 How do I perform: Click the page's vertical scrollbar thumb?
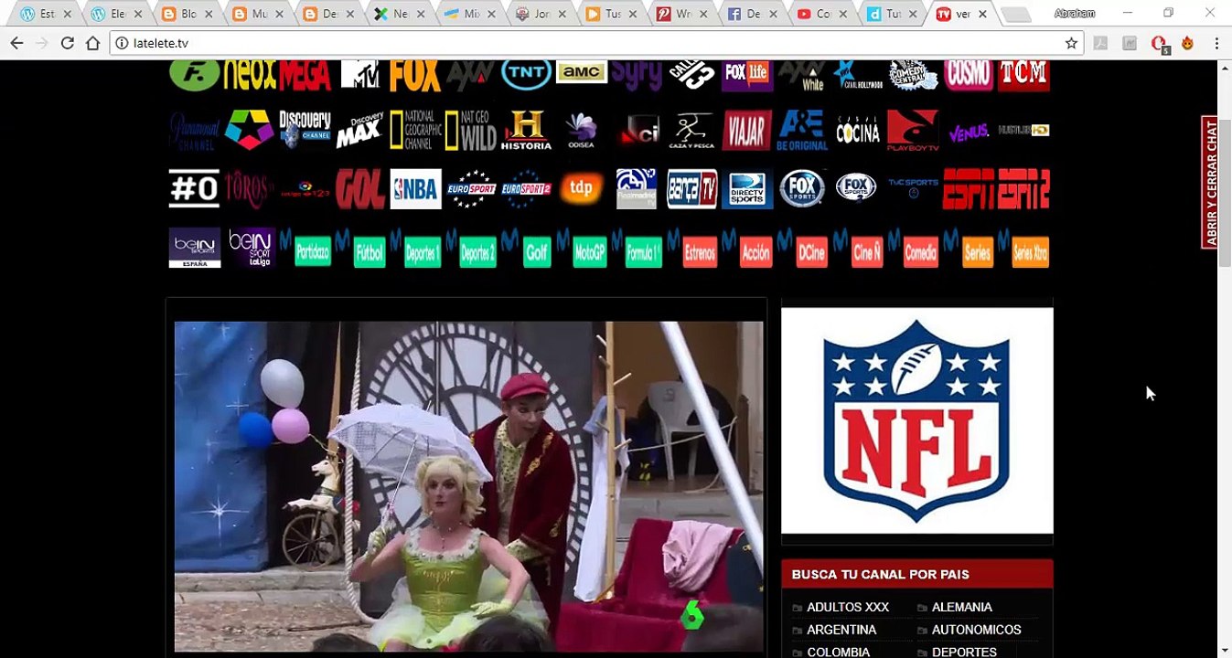tap(1225, 192)
